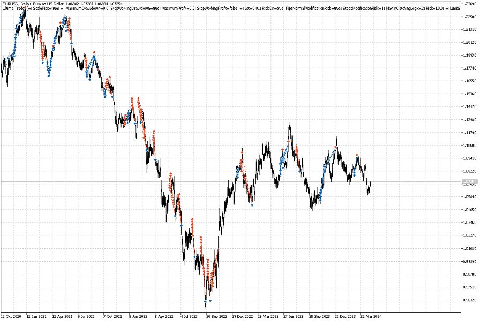Choose the 27 Jun 2023 date label
The height and width of the screenshot is (321, 482).
(293, 316)
